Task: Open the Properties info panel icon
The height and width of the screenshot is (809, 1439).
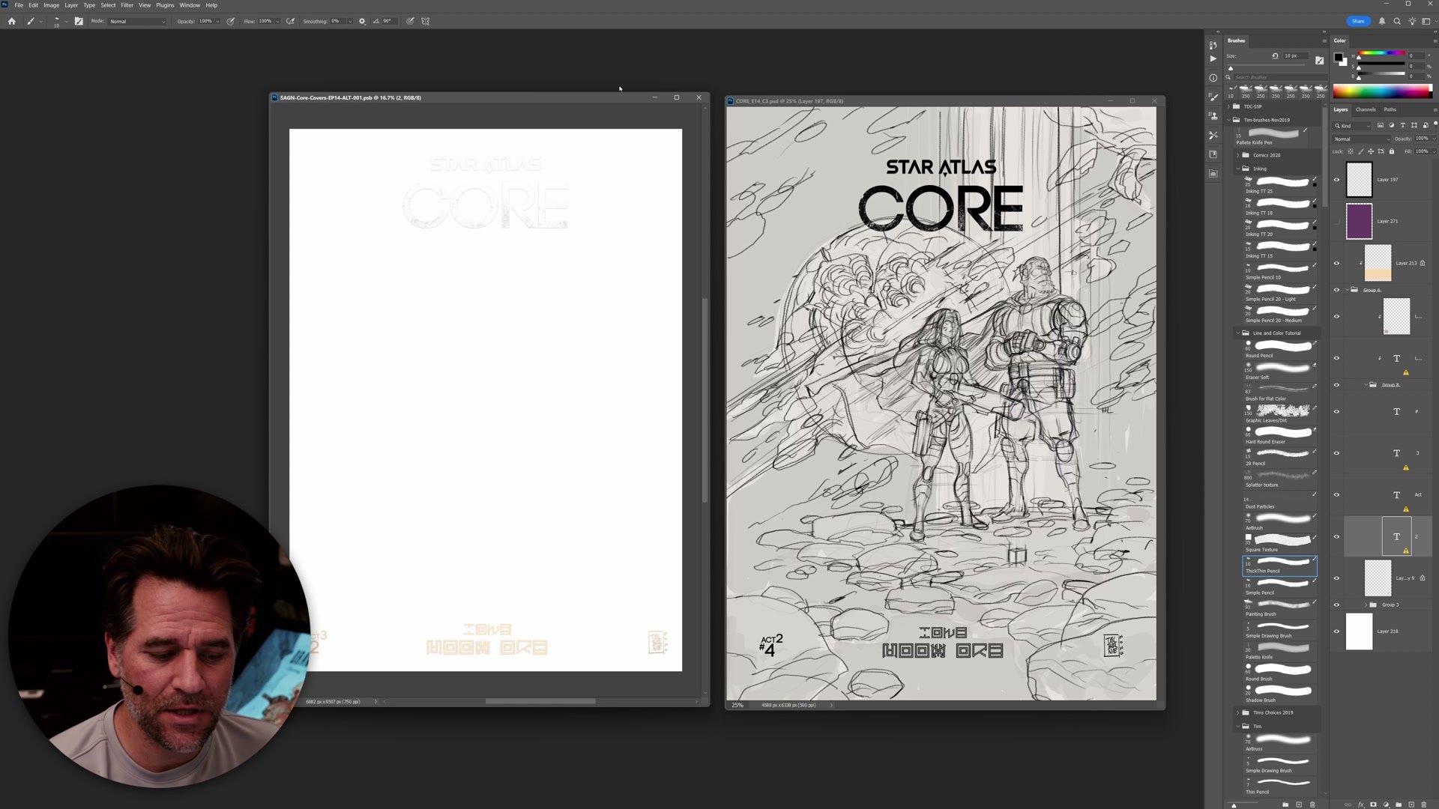Action: click(1213, 78)
